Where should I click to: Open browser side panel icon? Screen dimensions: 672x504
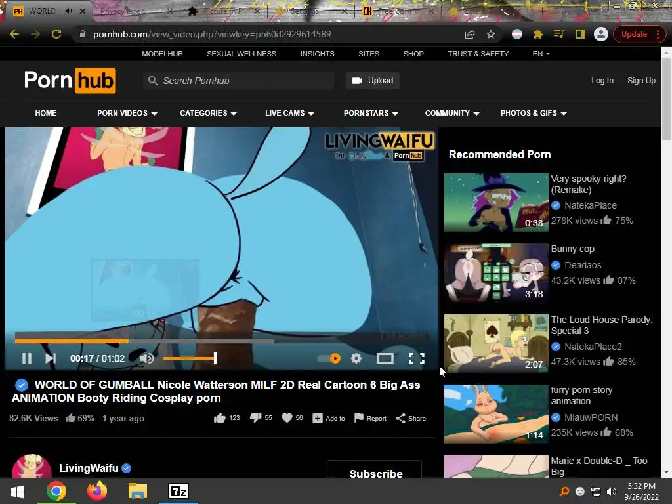(x=580, y=34)
